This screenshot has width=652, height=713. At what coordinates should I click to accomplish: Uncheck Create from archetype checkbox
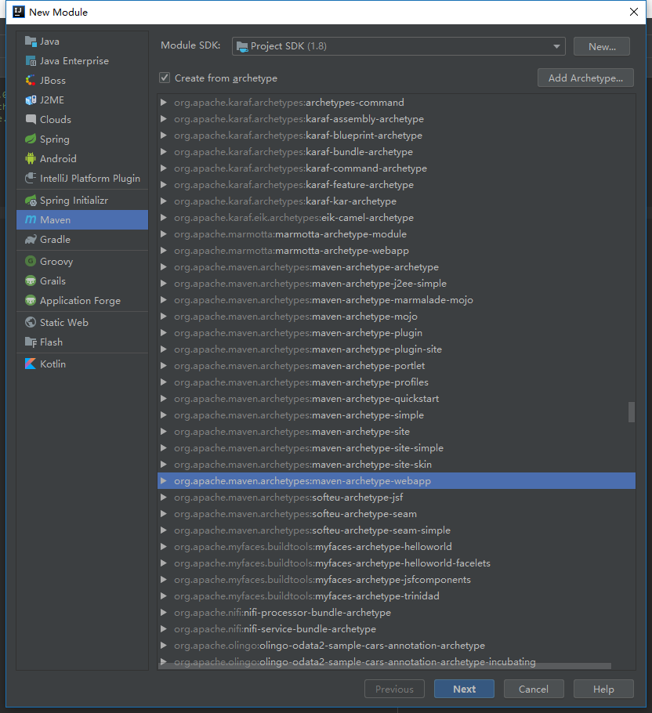coord(164,78)
